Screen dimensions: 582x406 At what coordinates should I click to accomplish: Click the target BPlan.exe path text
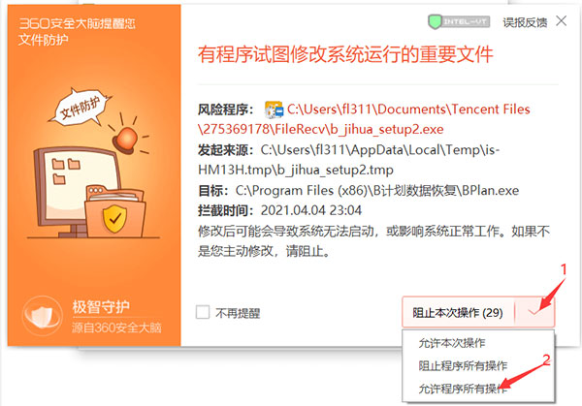point(377,190)
